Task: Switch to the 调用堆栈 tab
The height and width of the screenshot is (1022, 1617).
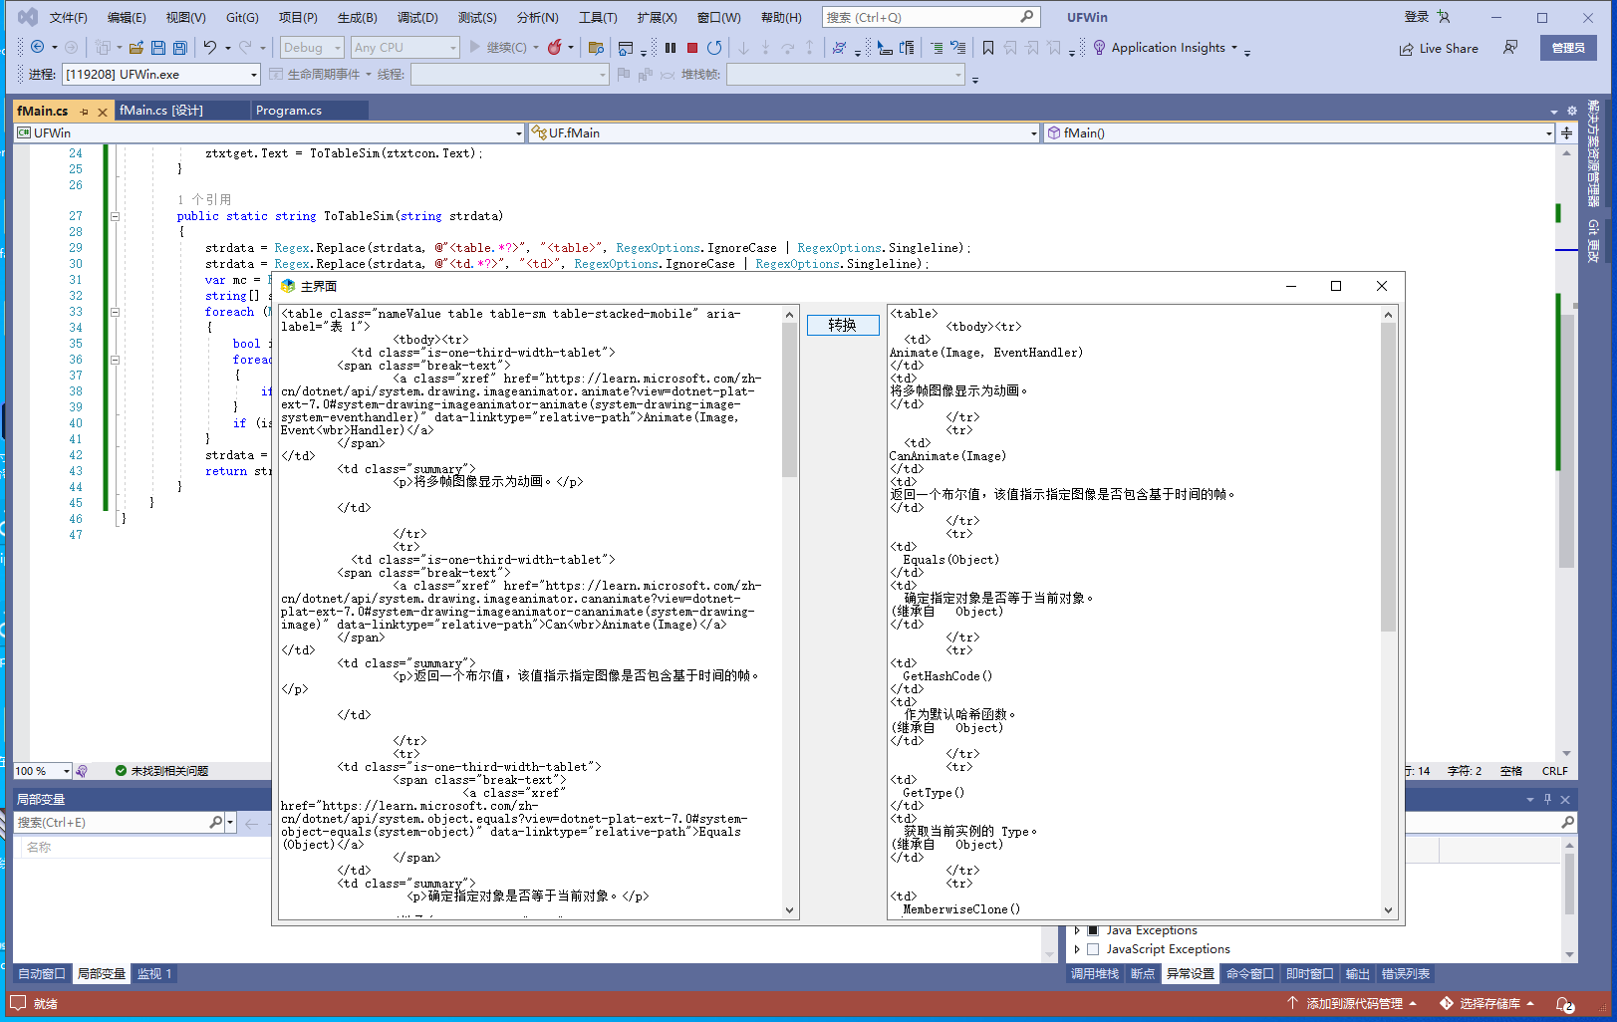Action: point(1095,974)
